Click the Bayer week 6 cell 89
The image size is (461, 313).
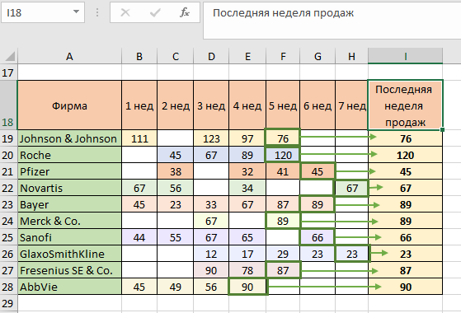tap(318, 204)
